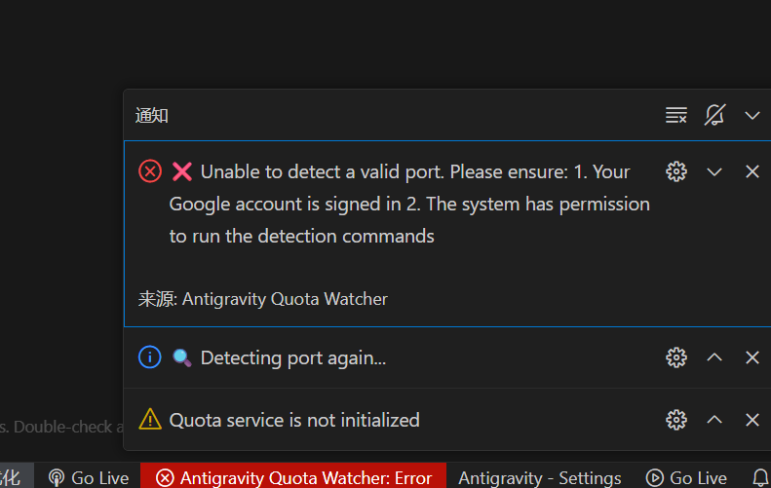Dismiss the Quota service not initialized warning
This screenshot has height=488, width=771.
(752, 420)
